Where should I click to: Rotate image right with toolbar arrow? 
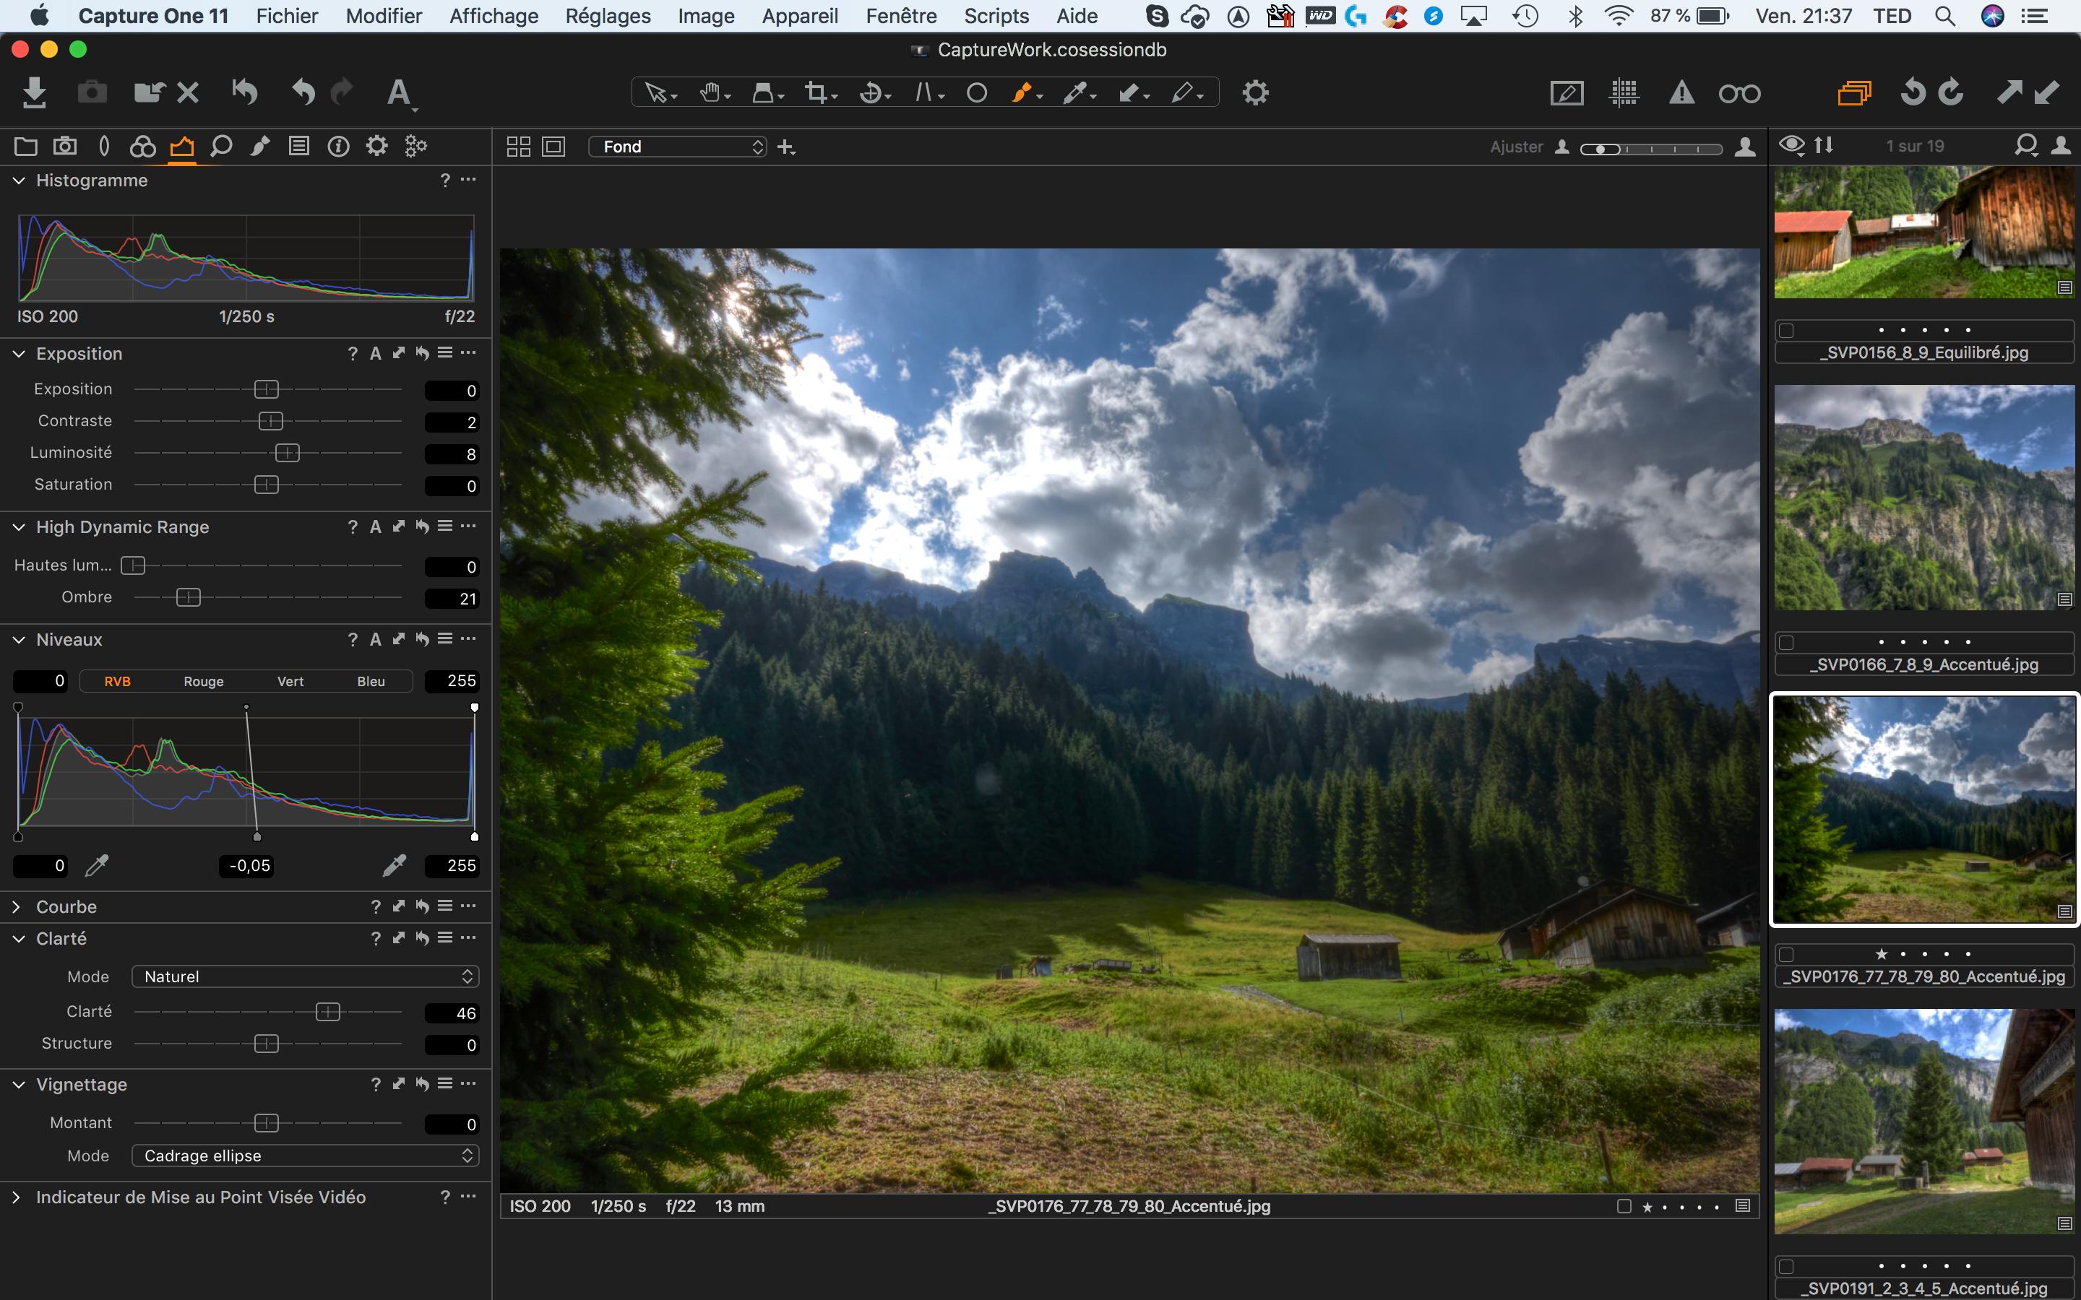click(1950, 92)
